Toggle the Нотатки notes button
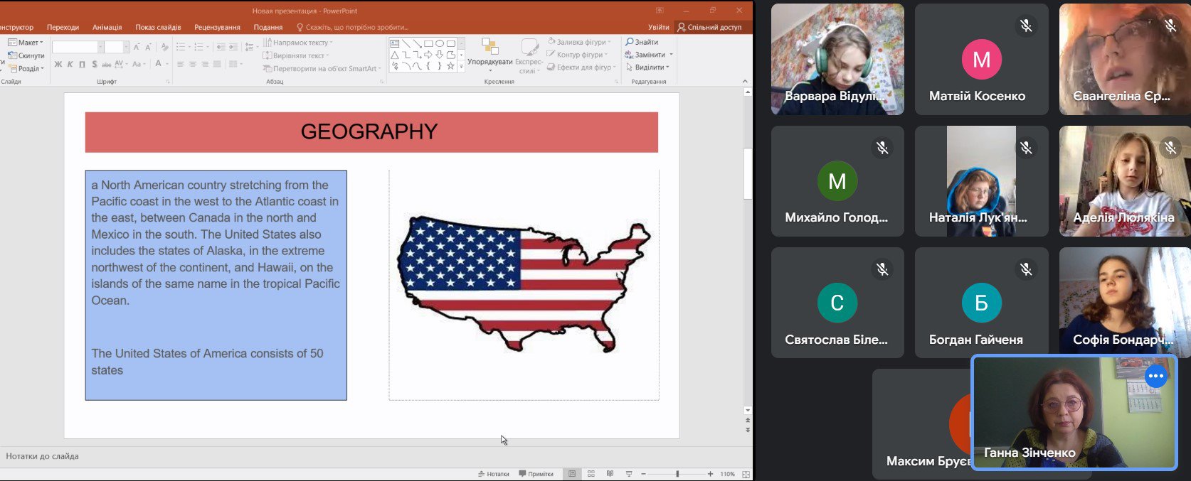 (494, 474)
